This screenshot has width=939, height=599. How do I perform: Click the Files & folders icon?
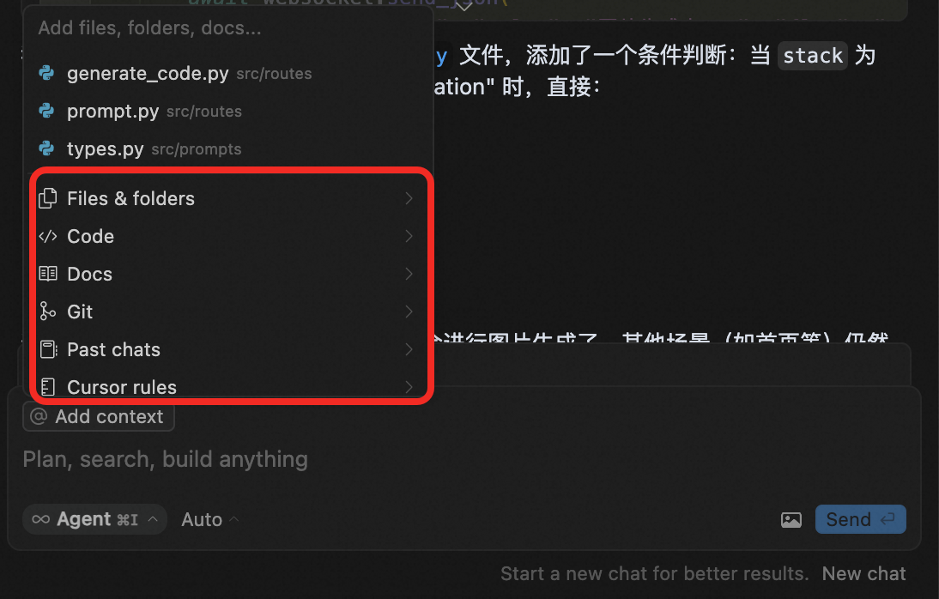click(48, 198)
